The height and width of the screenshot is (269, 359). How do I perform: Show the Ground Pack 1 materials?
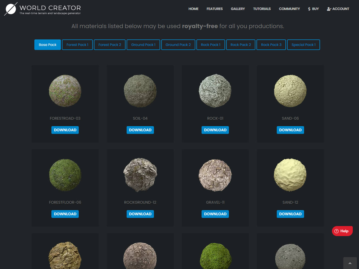(x=143, y=45)
